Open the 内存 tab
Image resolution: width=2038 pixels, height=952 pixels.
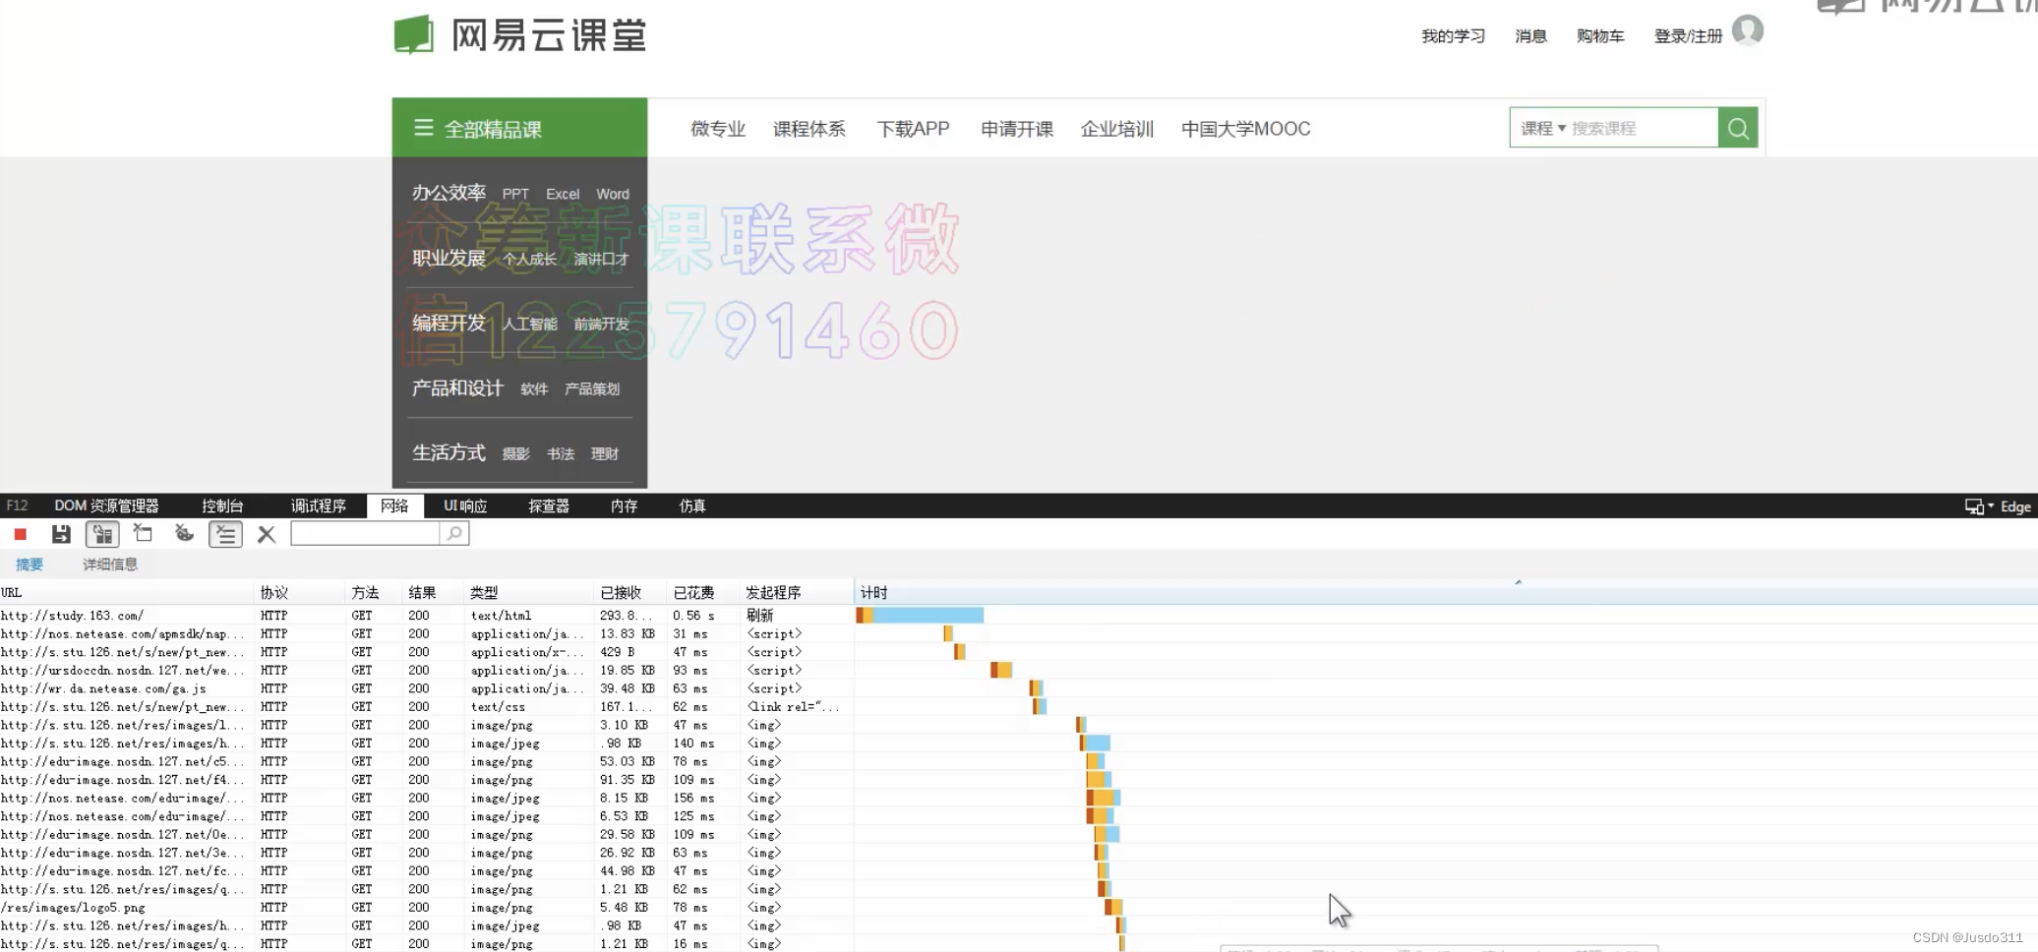point(624,506)
